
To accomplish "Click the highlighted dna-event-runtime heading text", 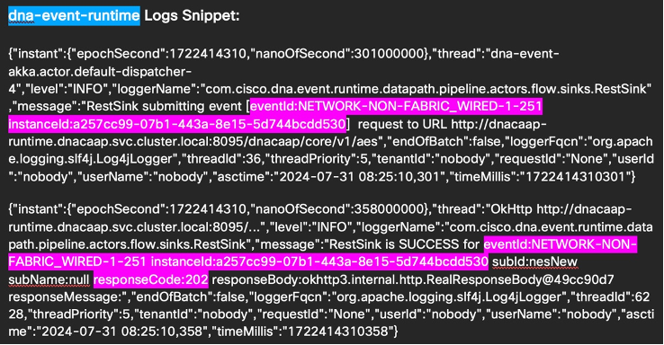I will click(x=74, y=15).
